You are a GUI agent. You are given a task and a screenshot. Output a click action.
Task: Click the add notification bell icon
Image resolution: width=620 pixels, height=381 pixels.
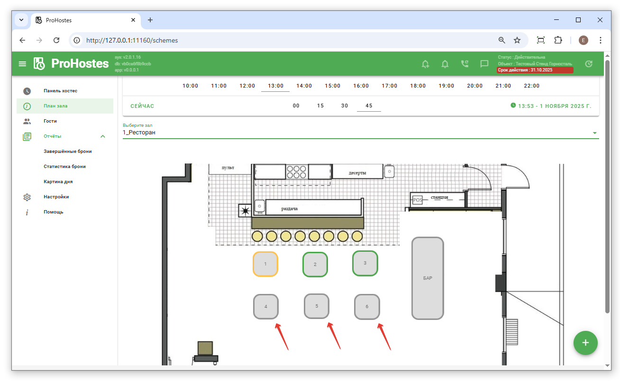point(425,64)
